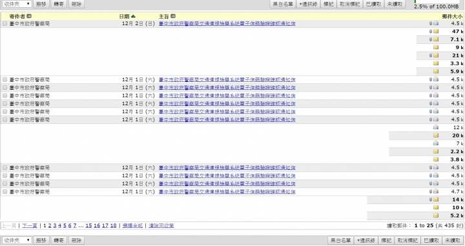
Task: Click the 郵件大小 column header
Action: tap(452, 16)
